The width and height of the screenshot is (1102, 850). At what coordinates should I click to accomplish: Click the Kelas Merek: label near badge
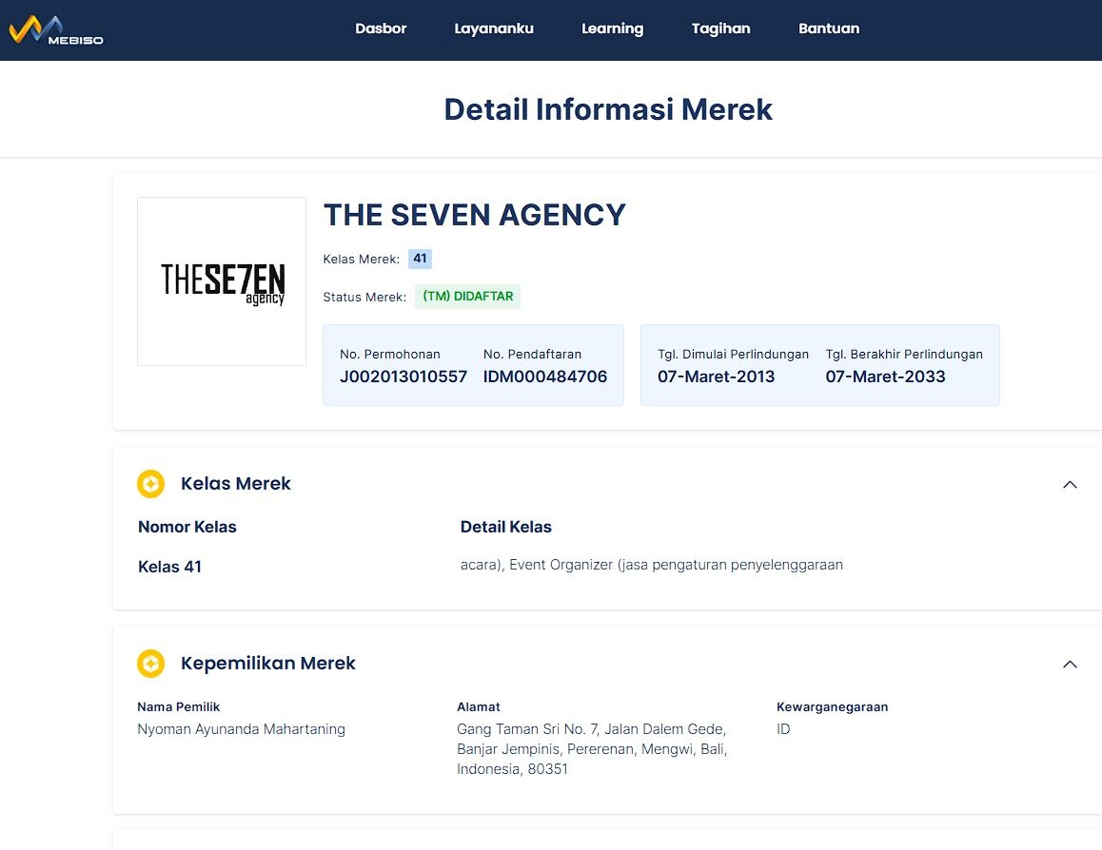click(362, 259)
